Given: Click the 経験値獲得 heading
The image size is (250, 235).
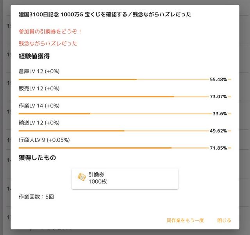Looking at the screenshot, I should coord(34,56).
